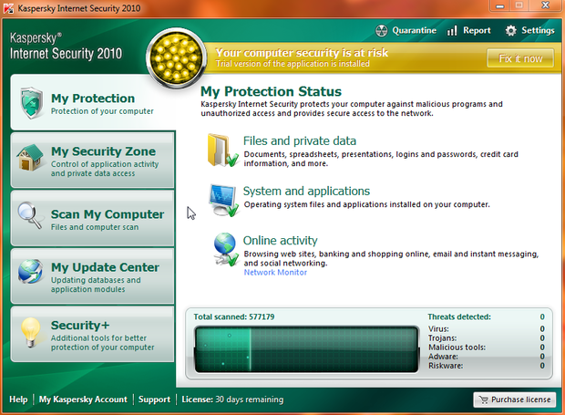Image resolution: width=565 pixels, height=415 pixels.
Task: Open the Network Monitor link
Action: pyautogui.click(x=275, y=273)
